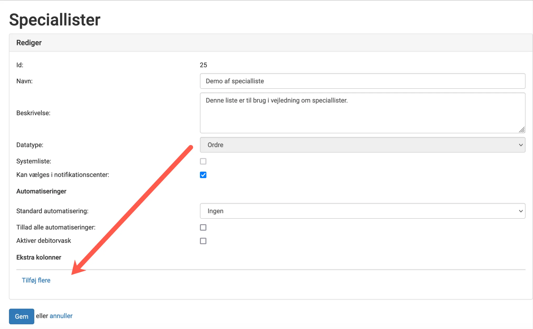Uncheck Kan vælges i notifikationscenter checkbox
The width and height of the screenshot is (533, 329).
point(203,175)
